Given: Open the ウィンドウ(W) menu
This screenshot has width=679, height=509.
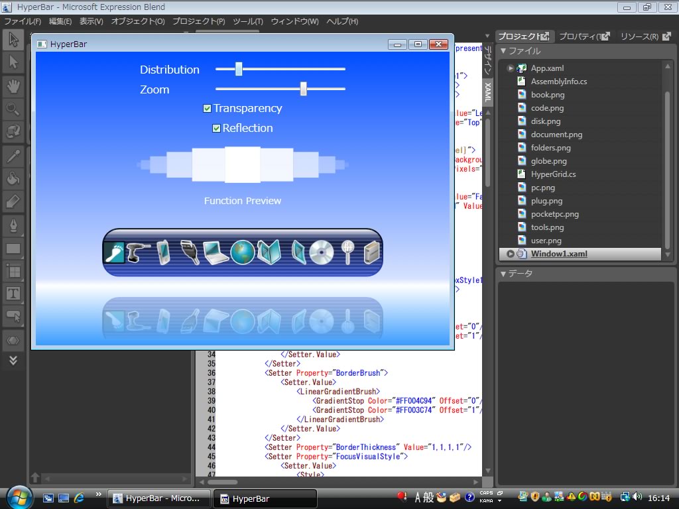Looking at the screenshot, I should click(x=294, y=21).
